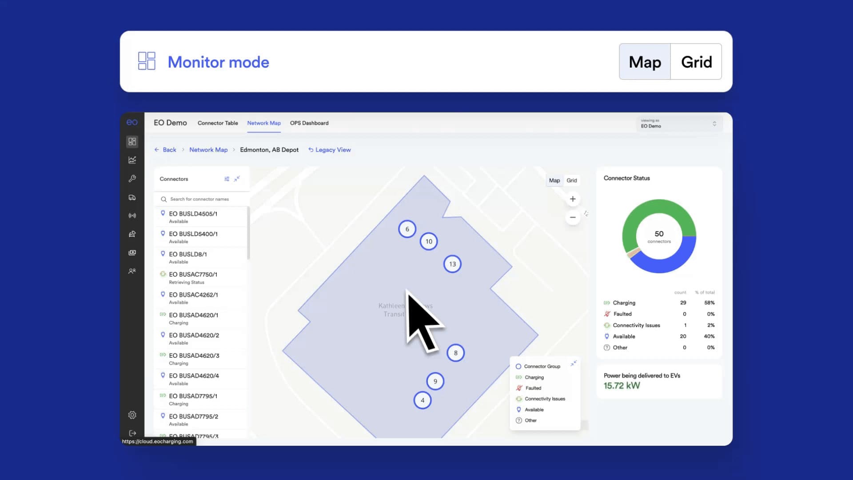Zoom in on the map with the plus button
Image resolution: width=853 pixels, height=480 pixels.
tap(573, 199)
